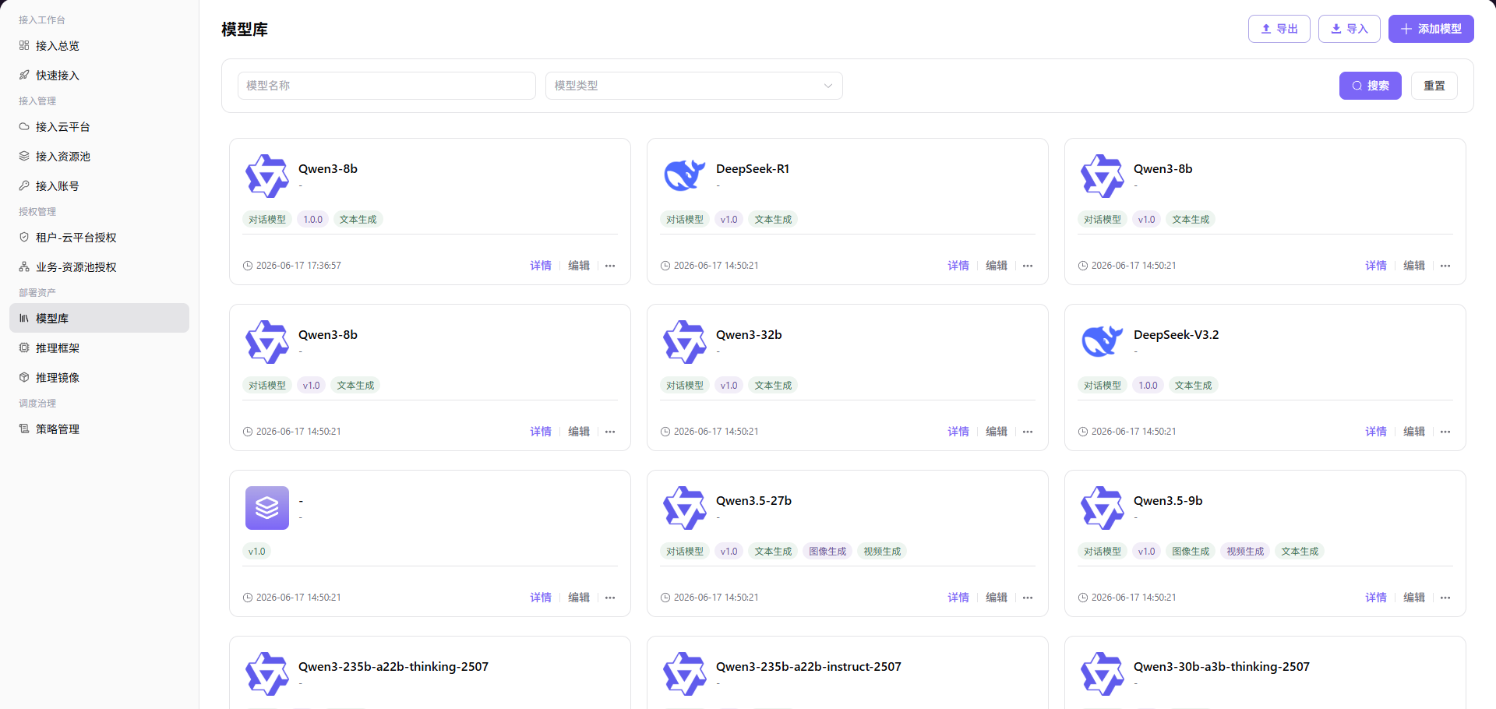
Task: Expand the 模型类型 dropdown
Action: [x=694, y=86]
